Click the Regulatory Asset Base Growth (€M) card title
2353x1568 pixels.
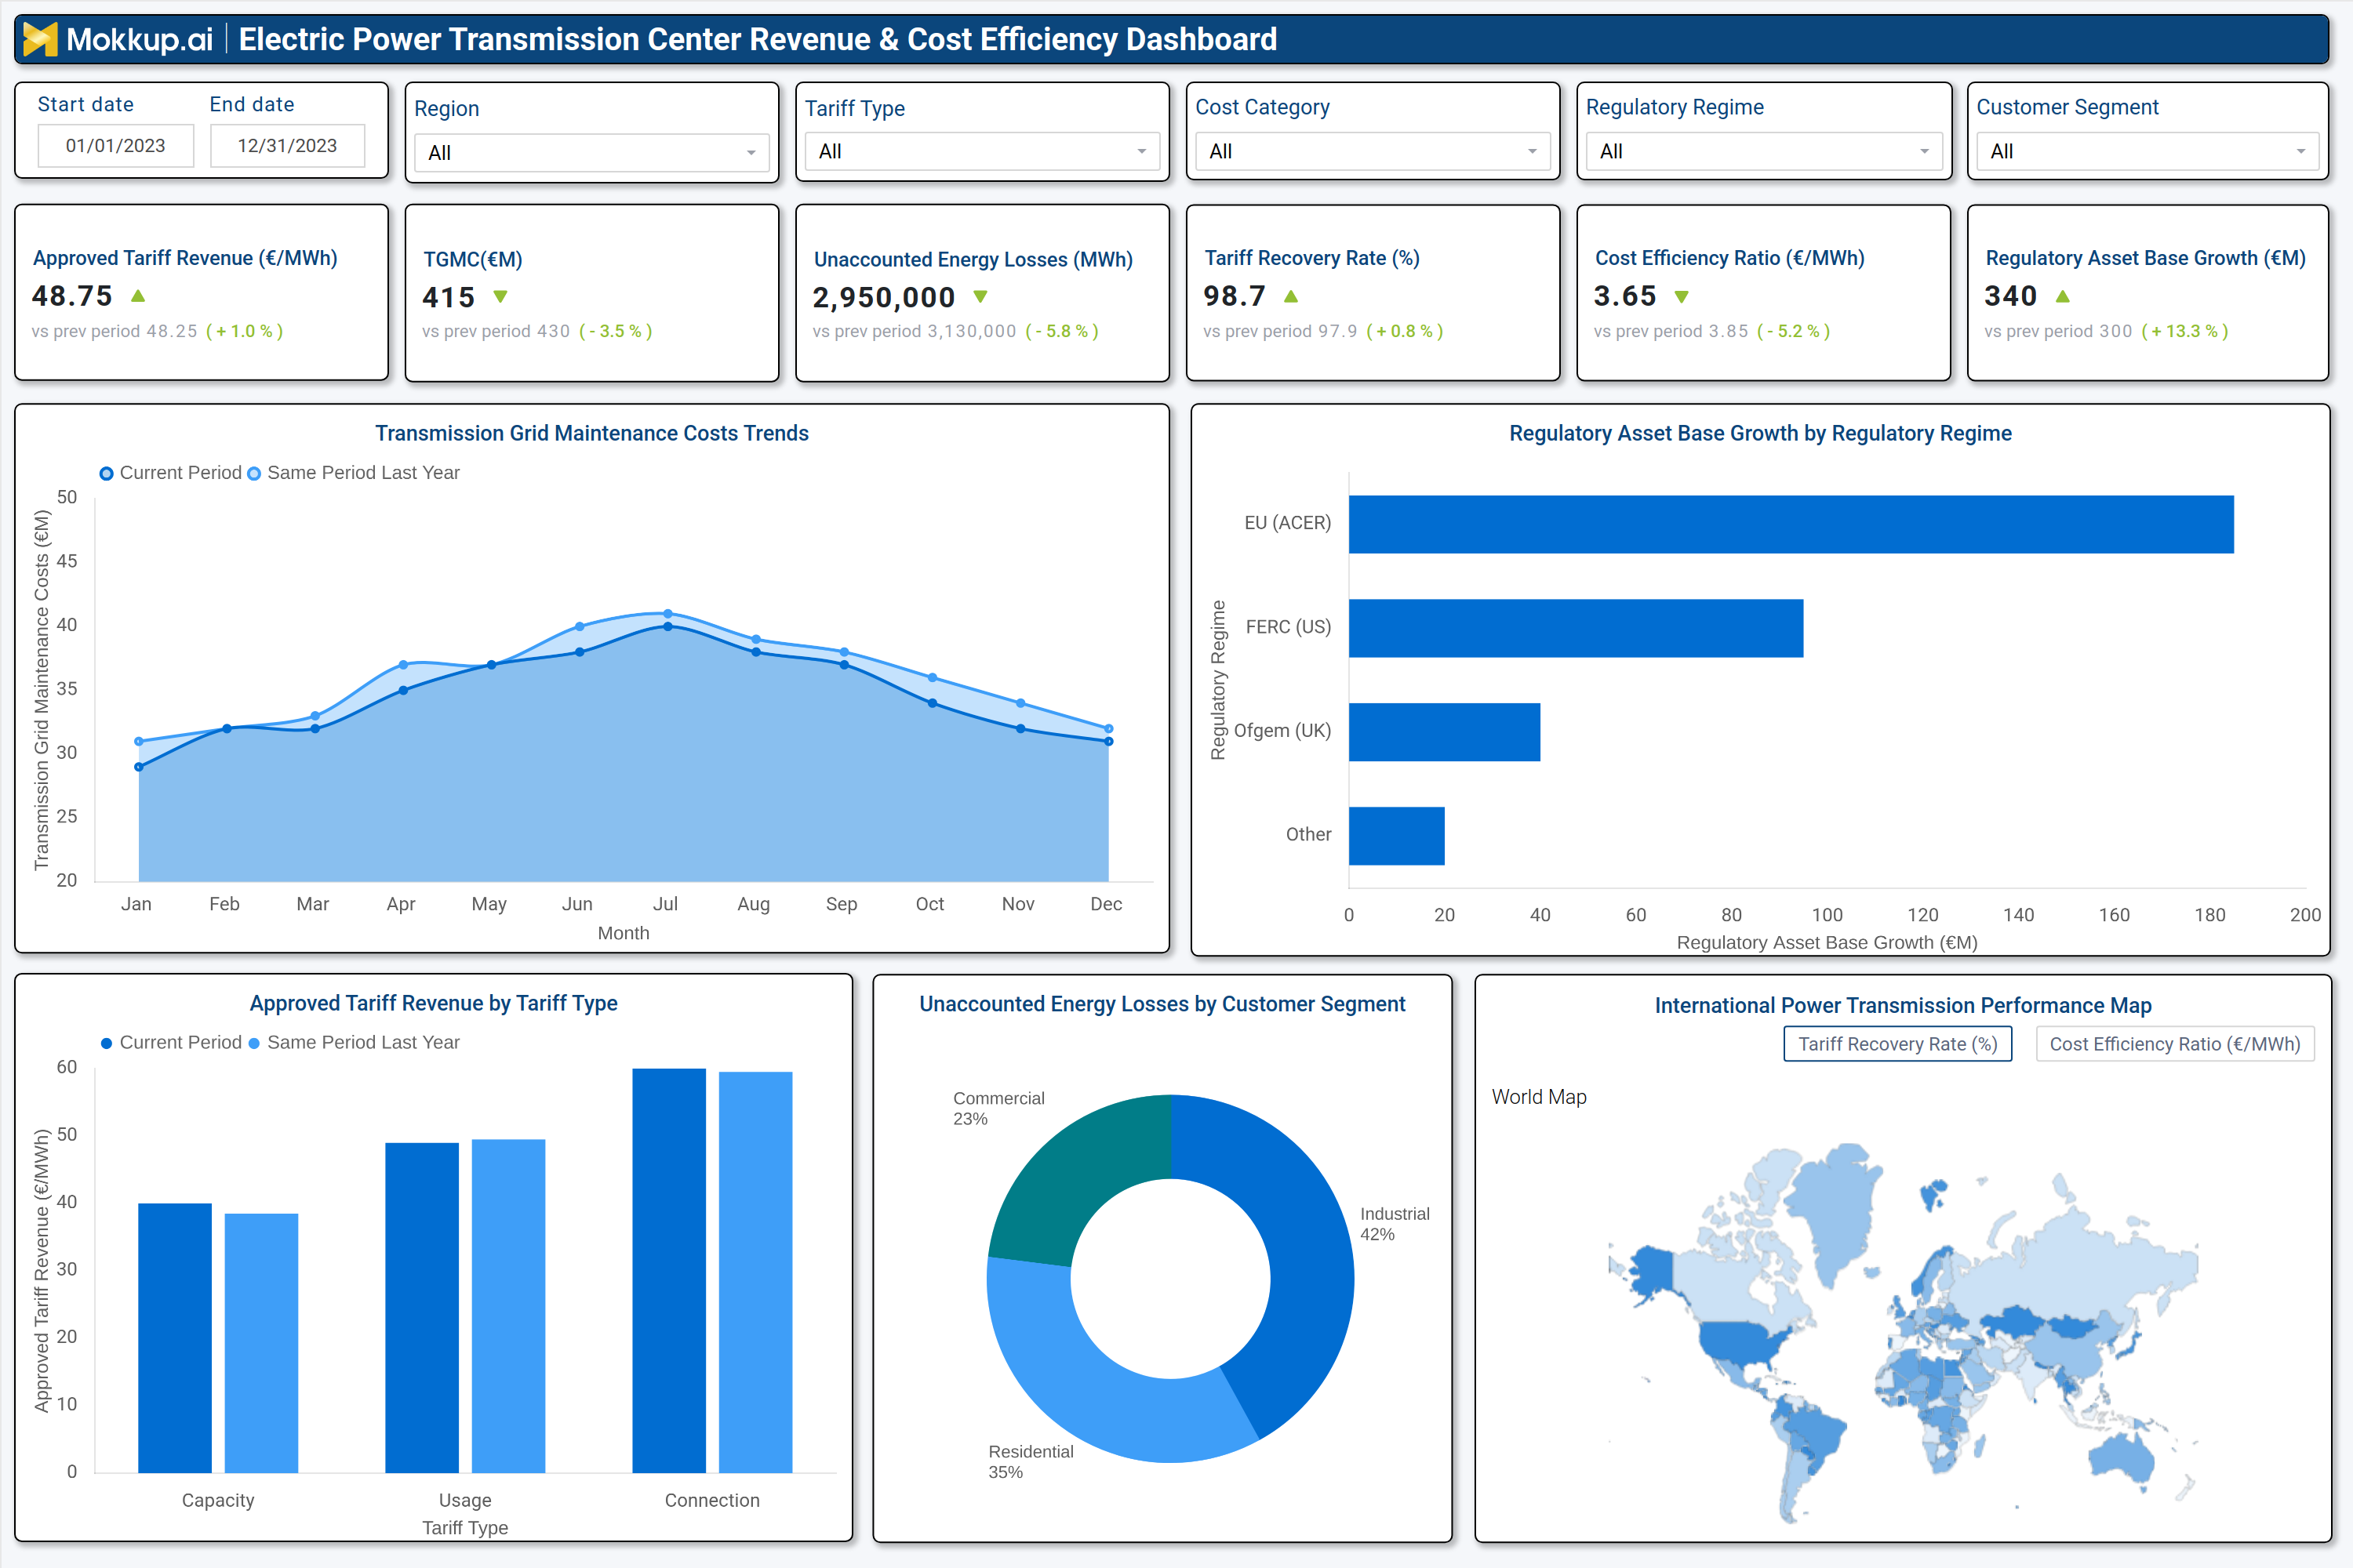pos(2146,258)
